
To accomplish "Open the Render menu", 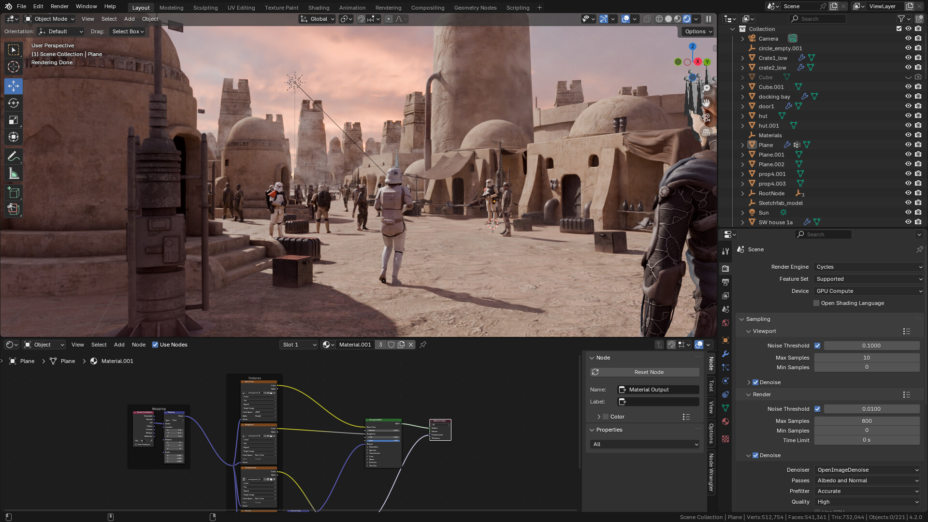I will click(x=59, y=6).
